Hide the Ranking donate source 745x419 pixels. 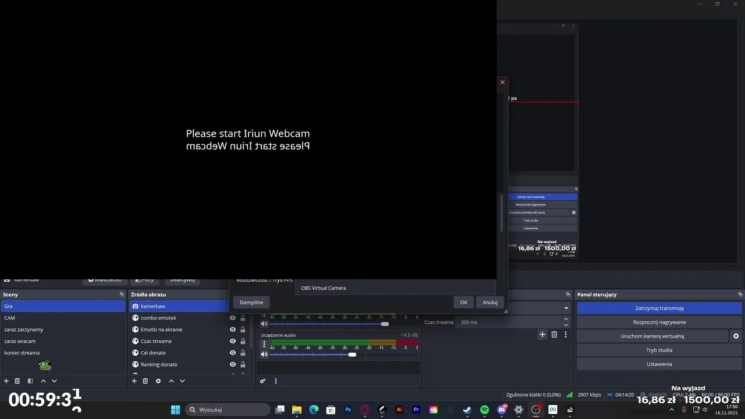233,364
